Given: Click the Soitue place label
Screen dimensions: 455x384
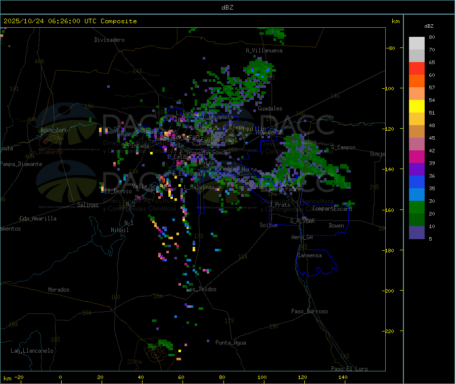Looking at the screenshot, I should coord(268,225).
